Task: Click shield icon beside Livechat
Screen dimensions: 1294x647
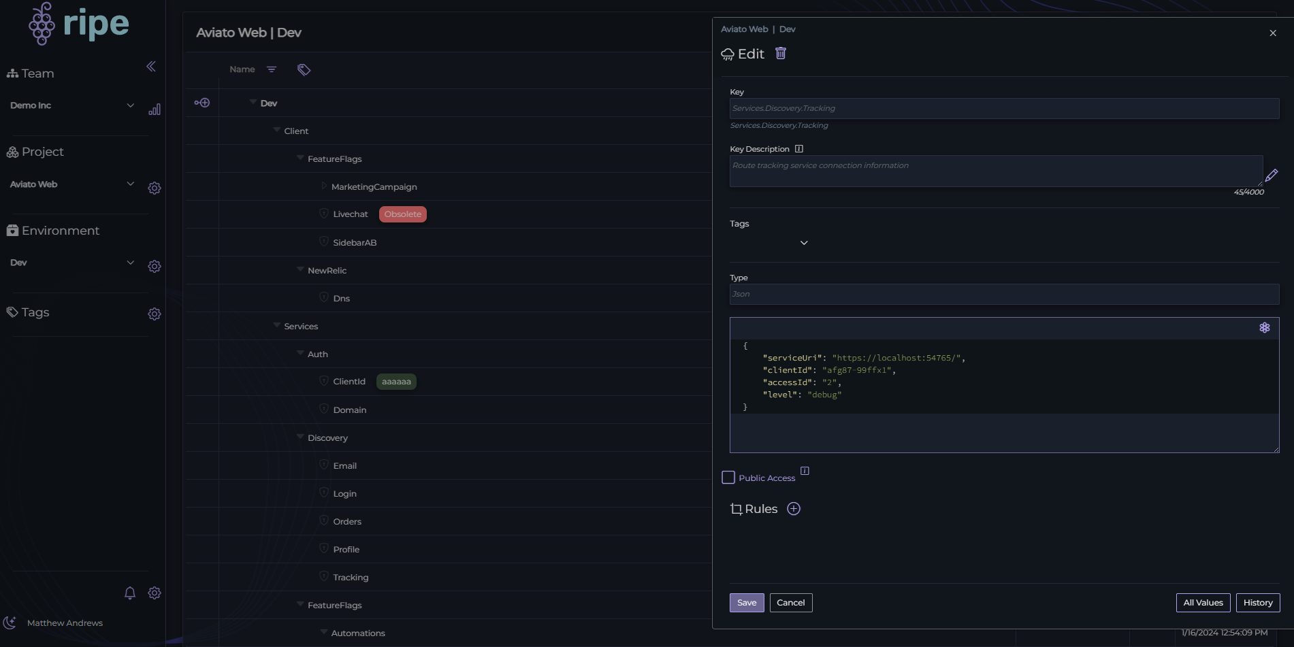Action: 324,214
